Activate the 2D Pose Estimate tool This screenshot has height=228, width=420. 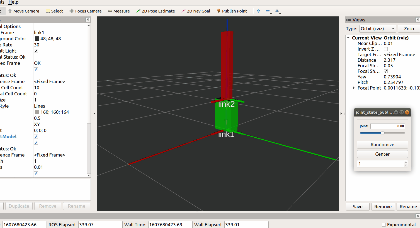point(155,11)
